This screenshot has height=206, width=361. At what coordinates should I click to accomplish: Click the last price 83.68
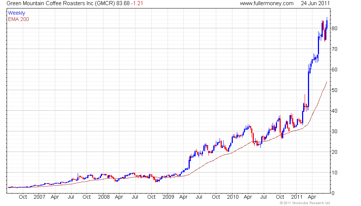click(x=123, y=3)
